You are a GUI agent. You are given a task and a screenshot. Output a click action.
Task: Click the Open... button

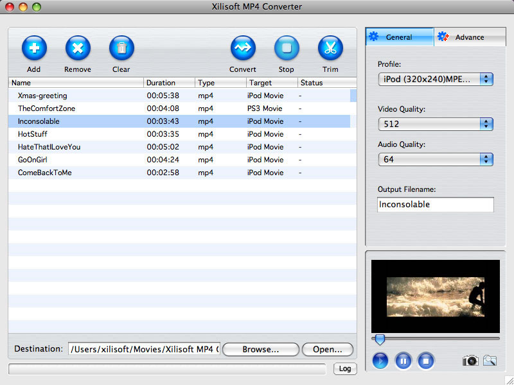click(328, 349)
